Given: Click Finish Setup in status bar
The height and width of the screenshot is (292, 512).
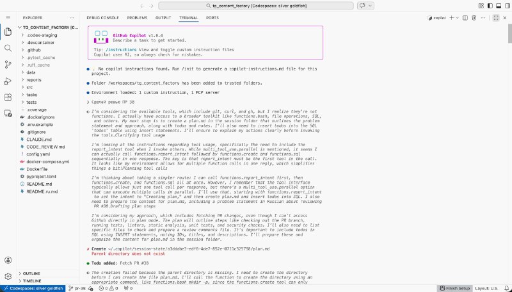Looking at the screenshot, I should pos(454,288).
